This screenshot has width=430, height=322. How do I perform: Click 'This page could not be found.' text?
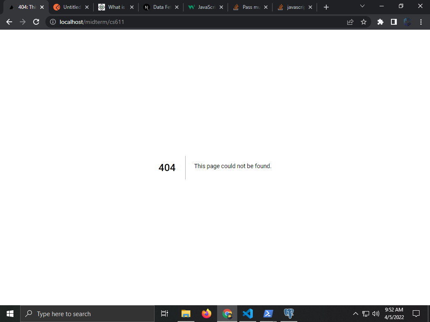(233, 166)
